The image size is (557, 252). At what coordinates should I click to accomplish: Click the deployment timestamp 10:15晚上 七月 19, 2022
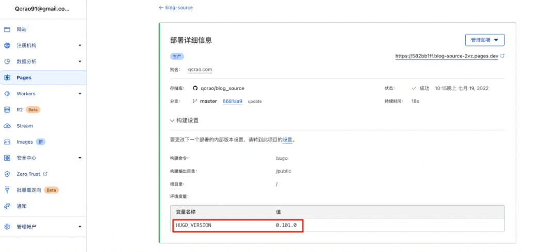(462, 88)
